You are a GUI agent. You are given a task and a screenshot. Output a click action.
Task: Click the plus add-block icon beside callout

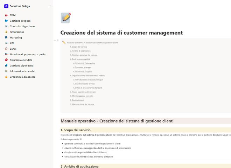point(55,40)
